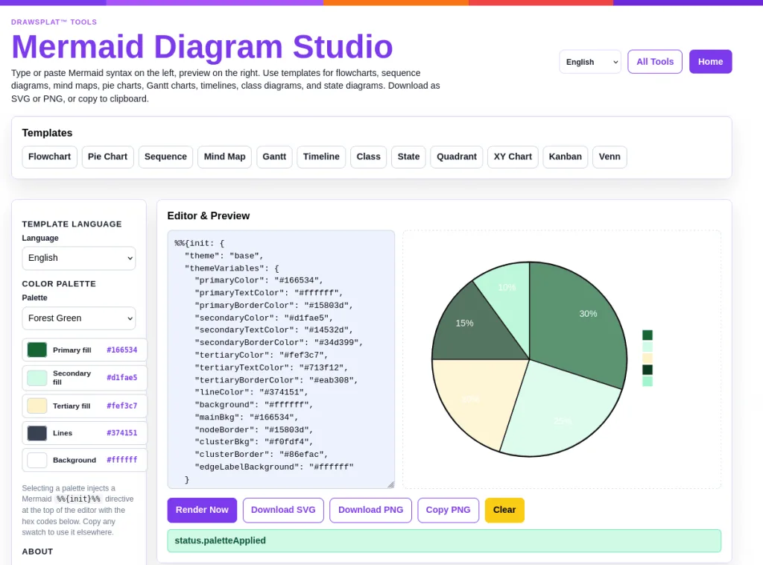Click the Primary fill green swatch
The height and width of the screenshot is (565, 763).
(37, 350)
